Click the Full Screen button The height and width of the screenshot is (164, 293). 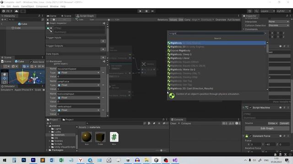[x=233, y=20]
